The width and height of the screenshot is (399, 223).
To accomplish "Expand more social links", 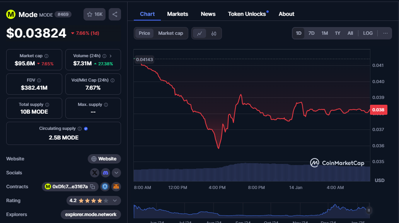I will 116,173.
